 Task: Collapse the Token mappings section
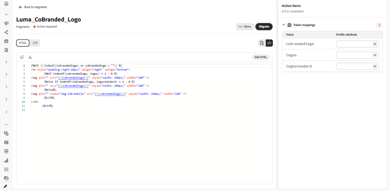tap(283, 25)
